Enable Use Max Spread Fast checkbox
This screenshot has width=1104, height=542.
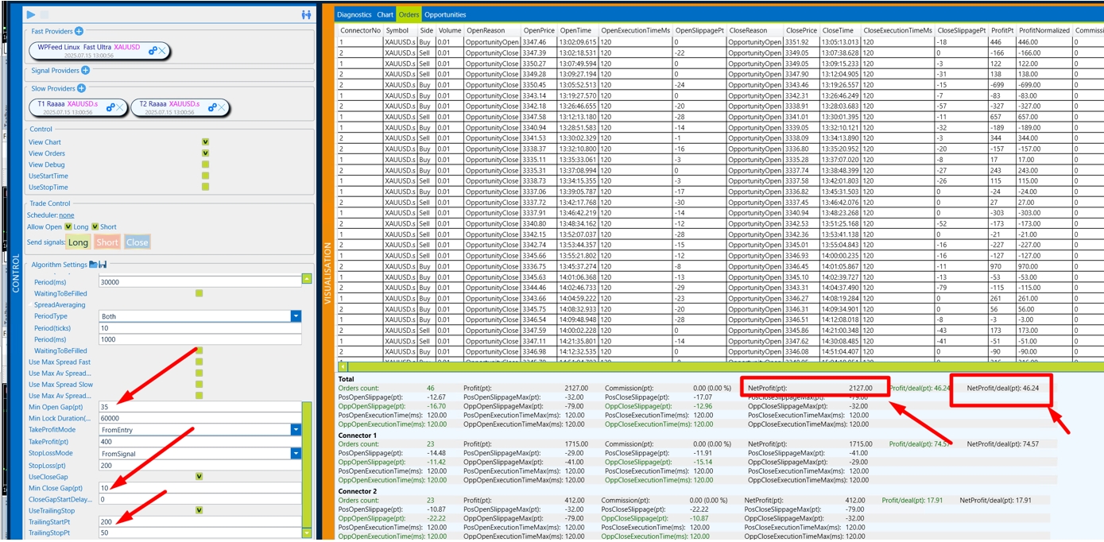[x=199, y=362]
